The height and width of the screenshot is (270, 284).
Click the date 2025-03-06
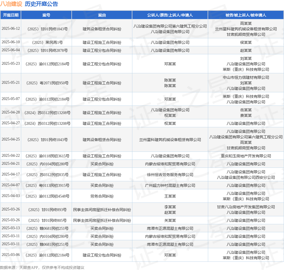tap(11, 255)
